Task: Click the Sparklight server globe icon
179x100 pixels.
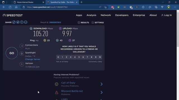Action: 22,54
